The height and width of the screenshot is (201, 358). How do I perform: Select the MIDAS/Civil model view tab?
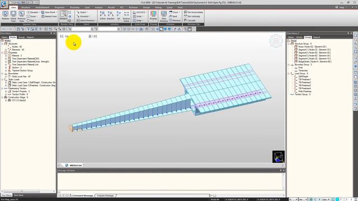coord(74,165)
